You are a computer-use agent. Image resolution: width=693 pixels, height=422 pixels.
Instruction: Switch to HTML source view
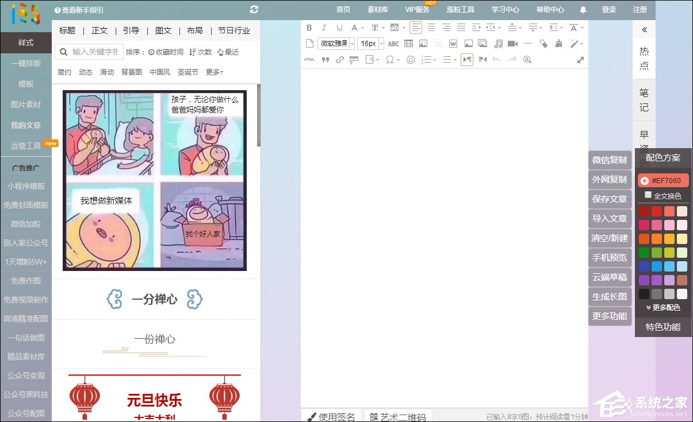309,59
